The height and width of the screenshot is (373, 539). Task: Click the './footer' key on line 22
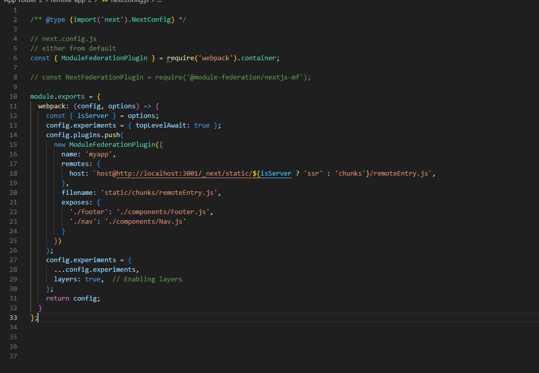pyautogui.click(x=89, y=212)
